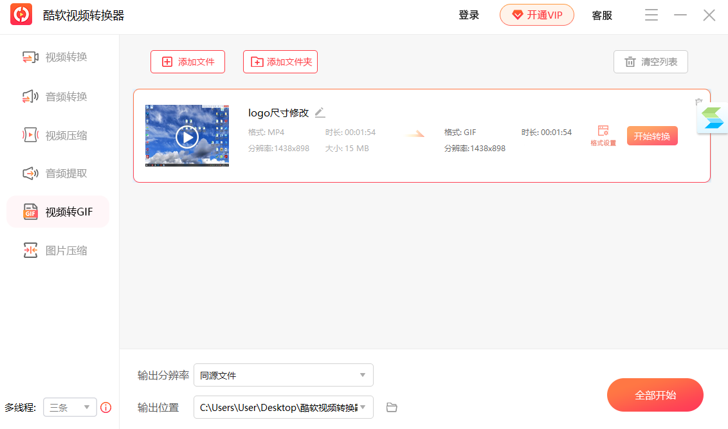This screenshot has width=728, height=429.
Task: Click the 大小: 15 MB text
Action: coord(347,149)
